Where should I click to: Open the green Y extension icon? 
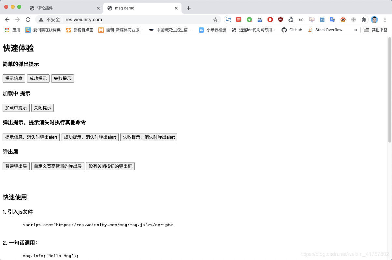tap(249, 20)
